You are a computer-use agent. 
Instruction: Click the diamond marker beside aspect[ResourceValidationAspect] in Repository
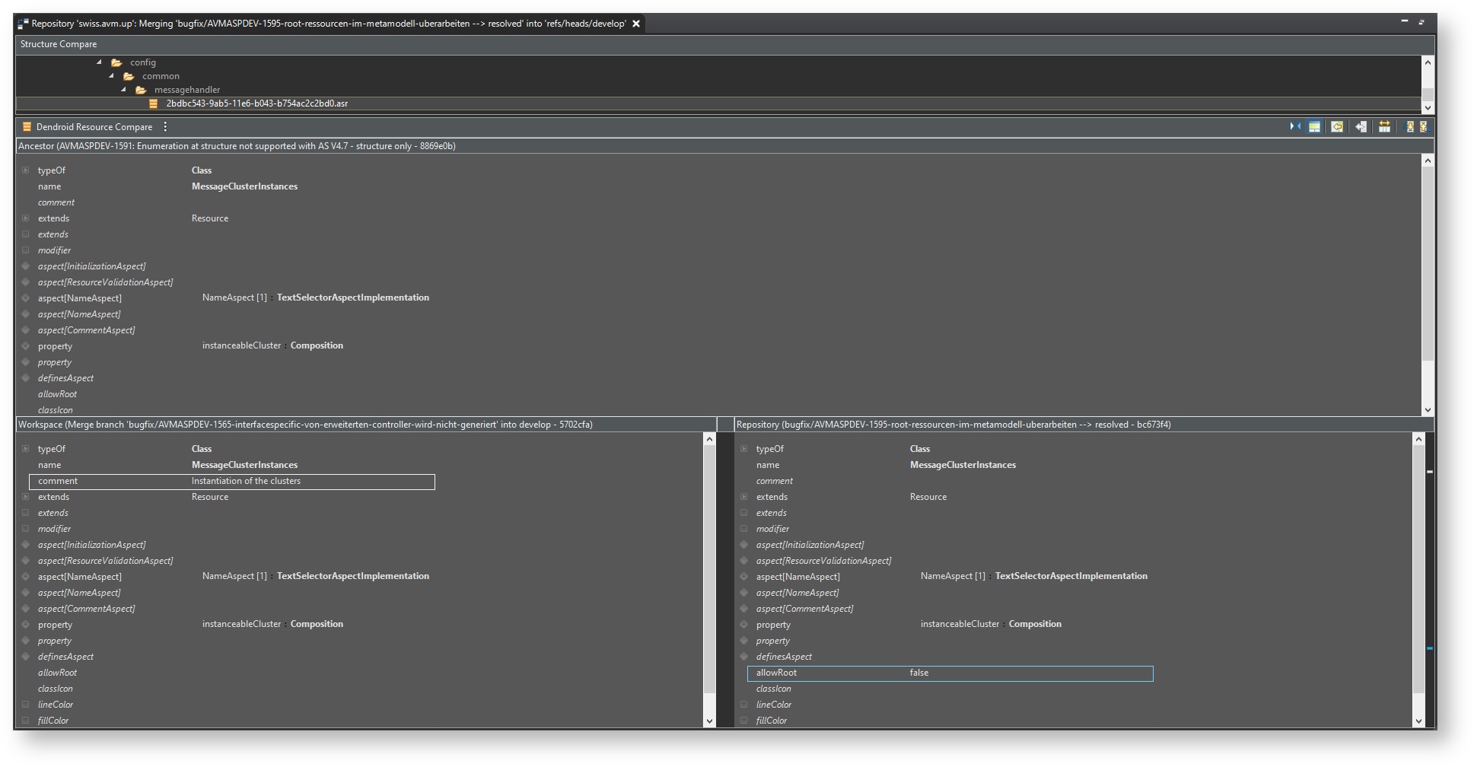point(744,561)
